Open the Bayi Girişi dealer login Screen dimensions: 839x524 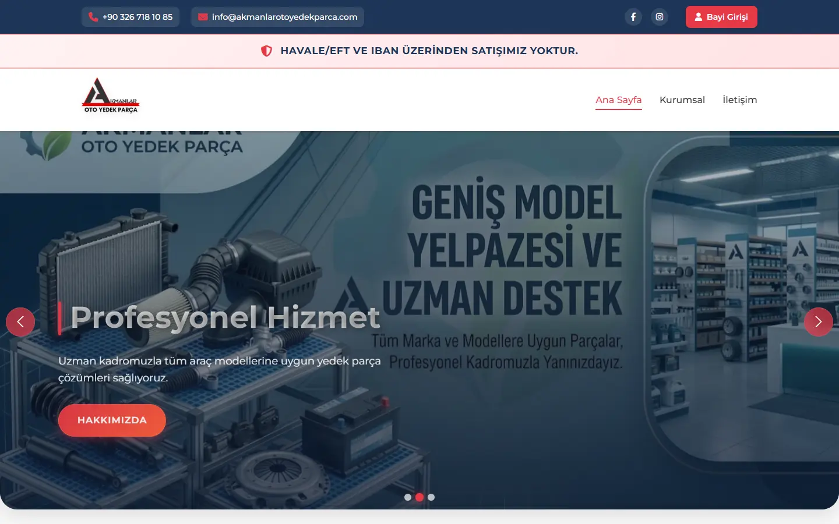tap(721, 17)
